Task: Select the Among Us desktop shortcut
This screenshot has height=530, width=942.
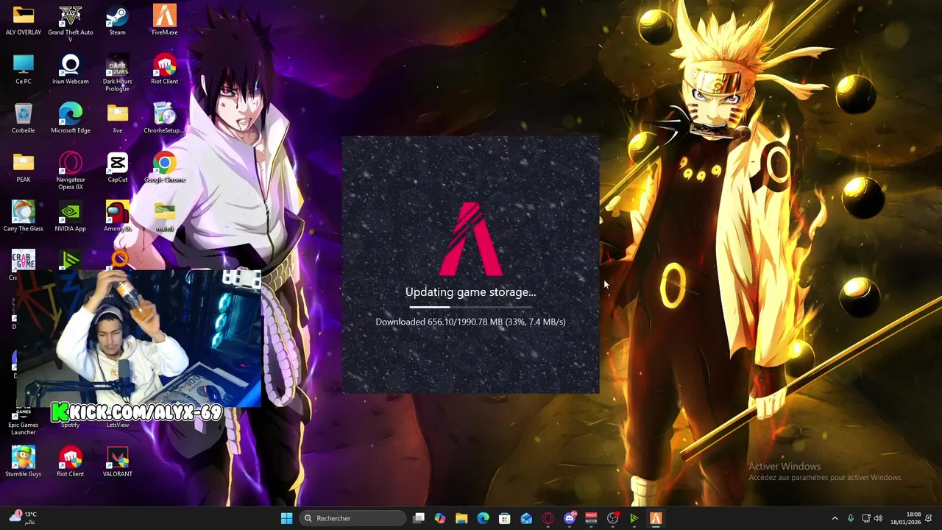Action: (x=117, y=216)
